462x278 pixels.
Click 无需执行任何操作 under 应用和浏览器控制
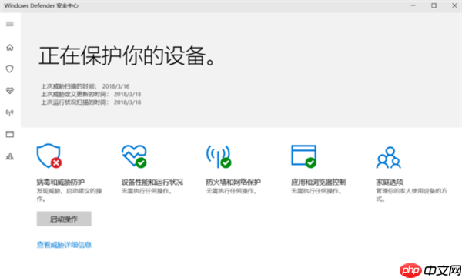click(316, 191)
